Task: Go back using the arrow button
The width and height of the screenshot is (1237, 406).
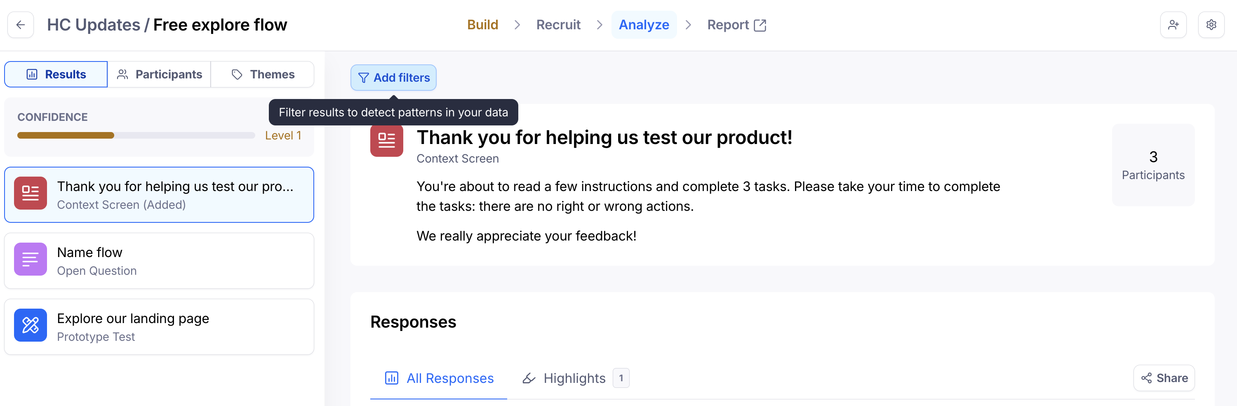Action: [21, 24]
